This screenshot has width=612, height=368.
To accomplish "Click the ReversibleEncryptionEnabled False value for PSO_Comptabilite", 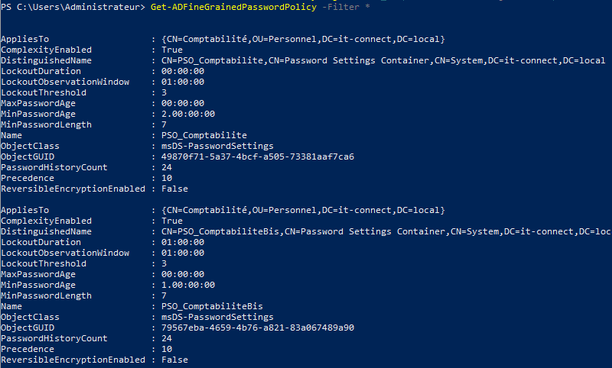I will point(175,189).
